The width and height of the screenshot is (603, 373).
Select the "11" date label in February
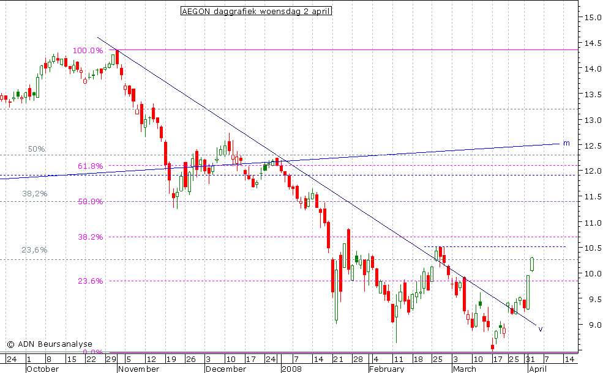pyautogui.click(x=398, y=359)
